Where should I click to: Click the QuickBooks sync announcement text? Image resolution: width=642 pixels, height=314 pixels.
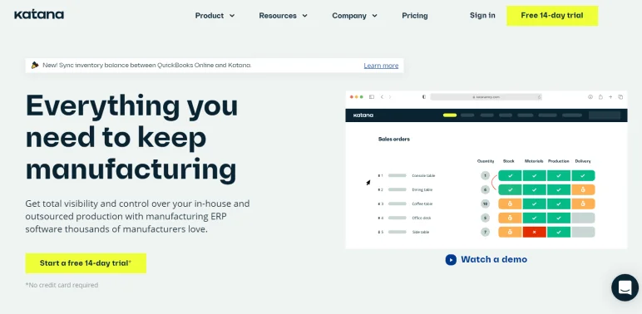click(x=147, y=65)
